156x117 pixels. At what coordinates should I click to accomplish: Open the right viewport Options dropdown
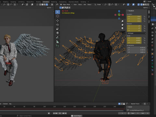146,8
